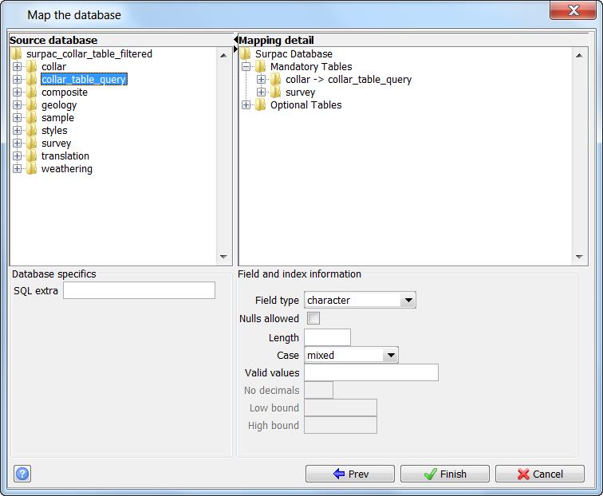Click the survey folder icon under Mandatory Tables

[275, 93]
